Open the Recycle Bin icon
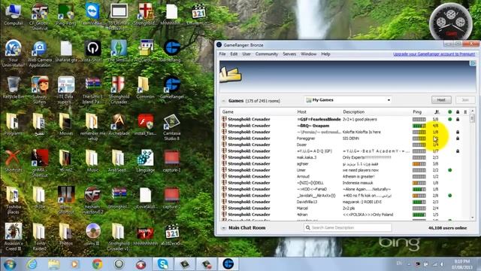481x271 pixels. tap(14, 88)
